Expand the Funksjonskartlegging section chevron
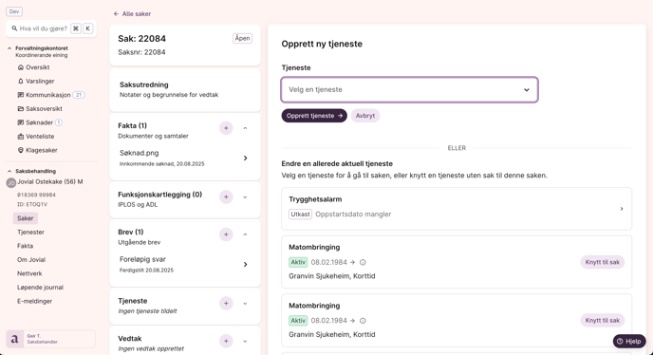 point(245,197)
